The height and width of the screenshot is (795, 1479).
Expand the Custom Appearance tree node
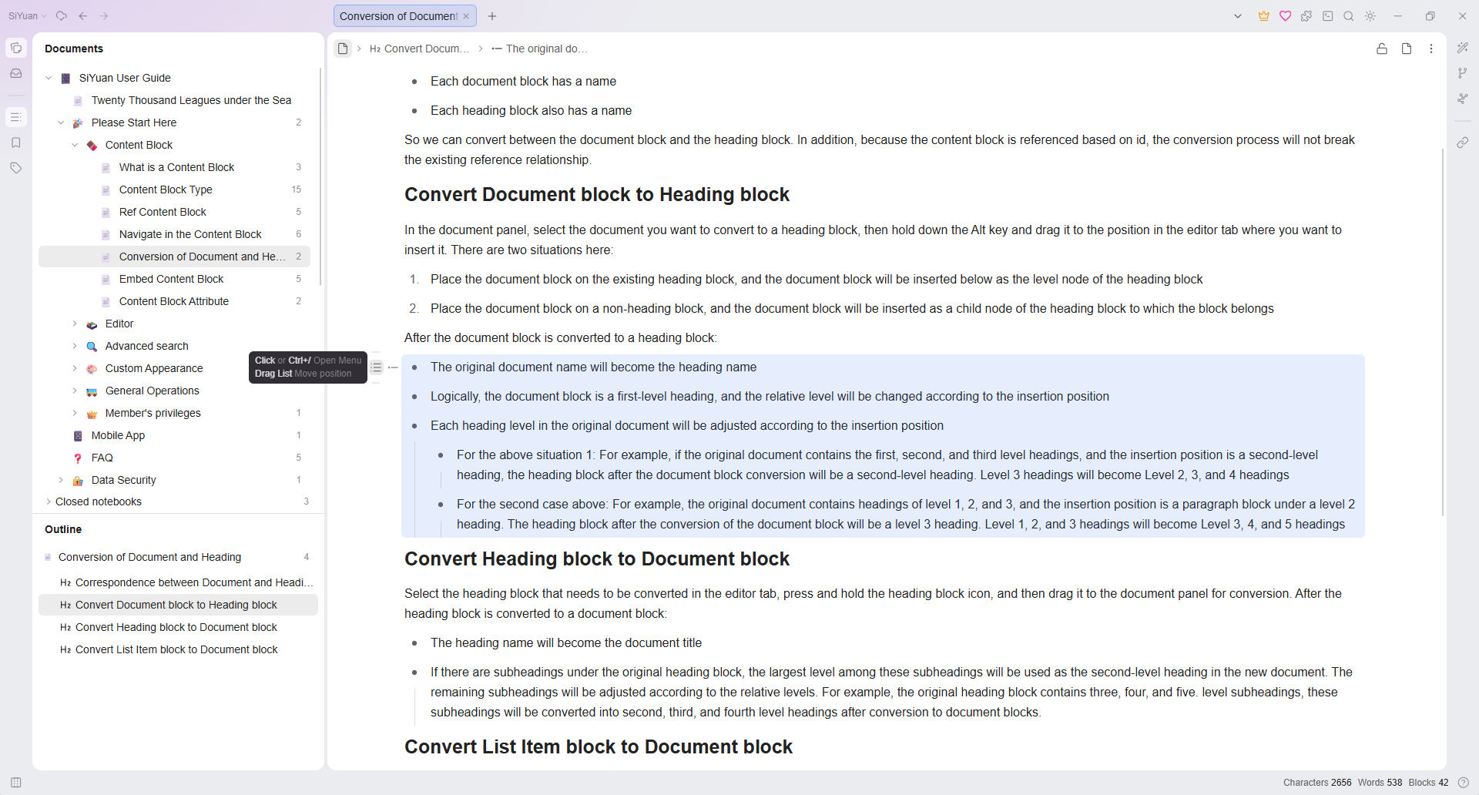point(75,368)
